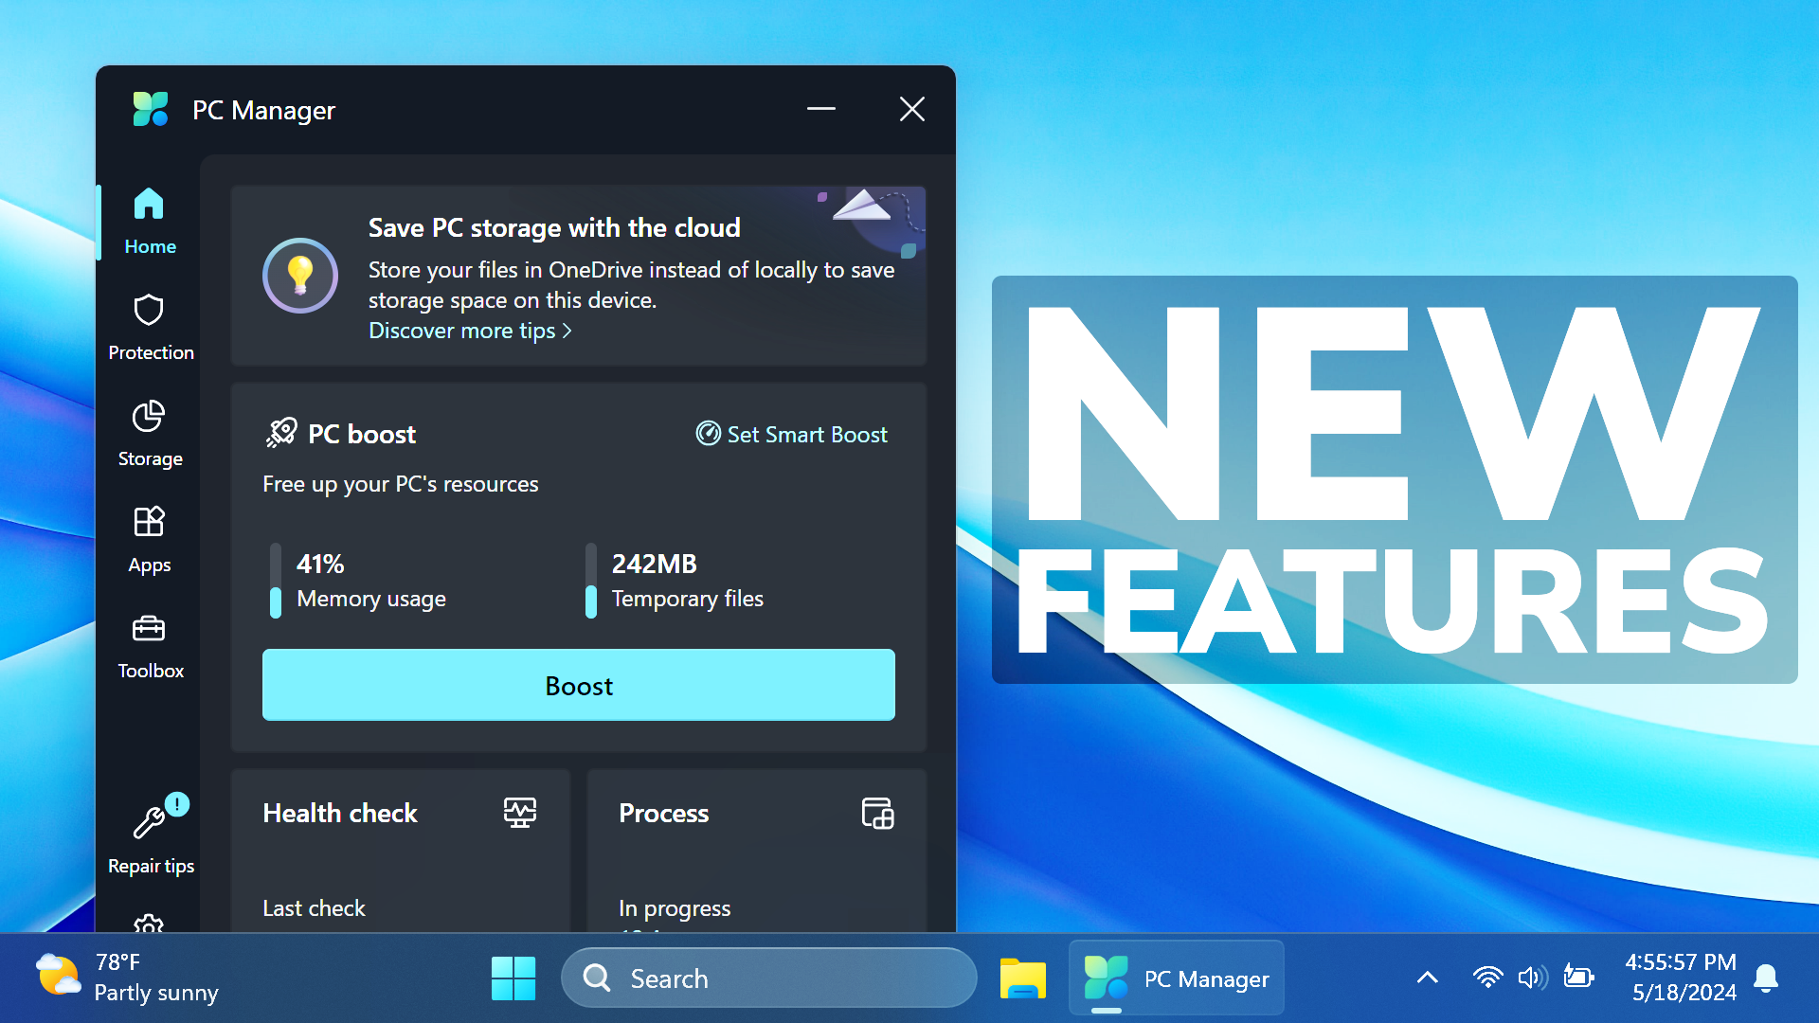Open the Process card heading
The height and width of the screenshot is (1023, 1819).
[x=663, y=813]
